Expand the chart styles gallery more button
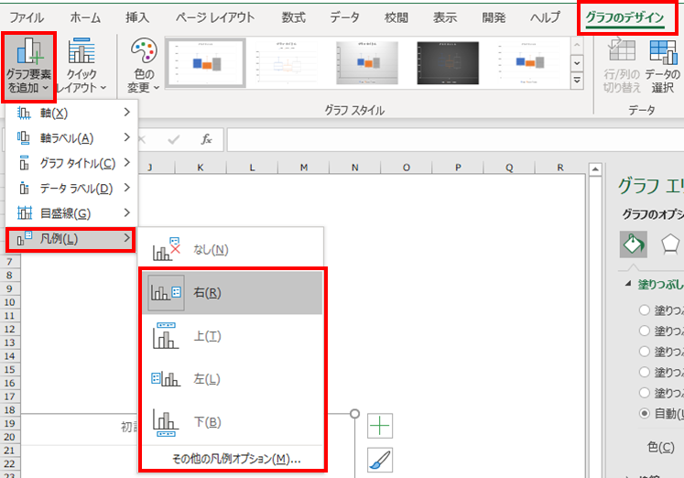Image resolution: width=684 pixels, height=478 pixels. (577, 81)
